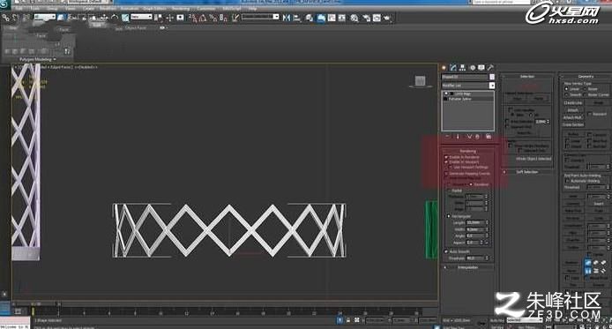Select the Radial radio button
The image size is (612, 329).
point(449,191)
